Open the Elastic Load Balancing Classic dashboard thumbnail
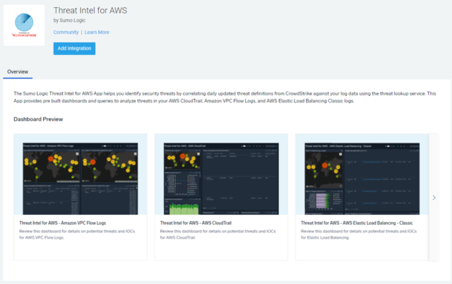452x284 pixels. coord(362,179)
